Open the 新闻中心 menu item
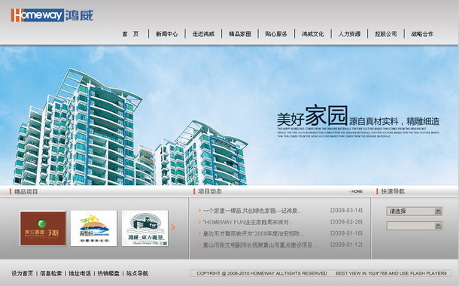This screenshot has height=286, width=459. (x=167, y=34)
